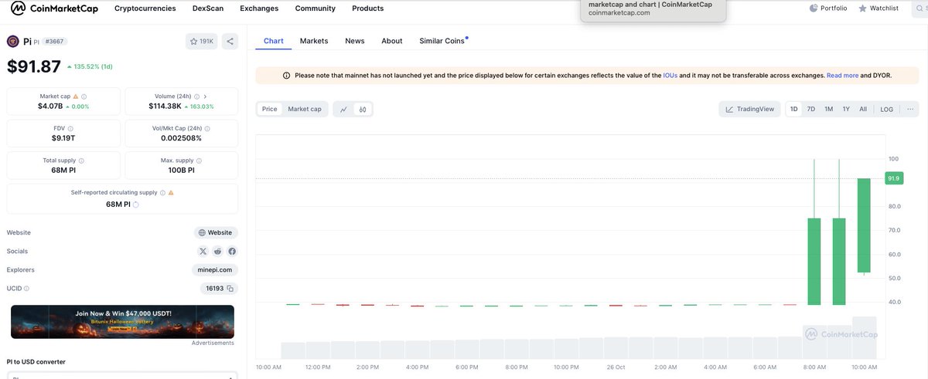The image size is (928, 379).
Task: Add Pi to watchlist via 191K star
Action: click(203, 41)
